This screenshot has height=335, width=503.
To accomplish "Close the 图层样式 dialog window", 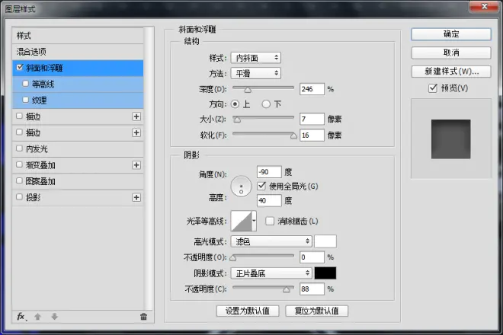I will [x=485, y=6].
